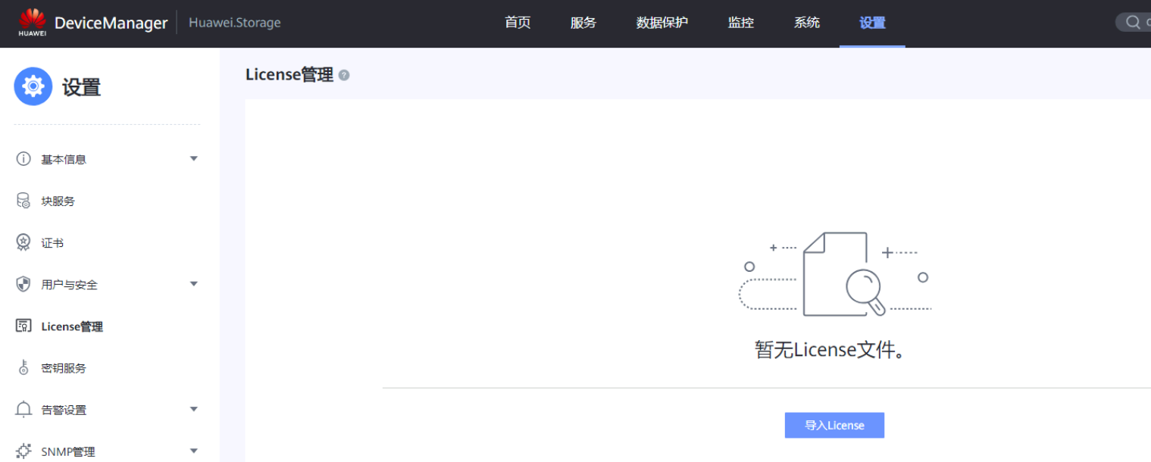Expand the SNMP管理 submenu arrow

point(193,451)
